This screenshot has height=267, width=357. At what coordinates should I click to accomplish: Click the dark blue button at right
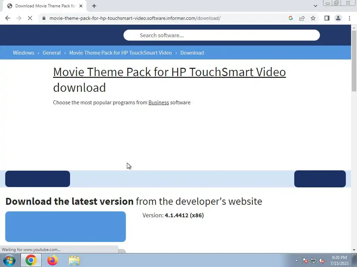(320, 179)
